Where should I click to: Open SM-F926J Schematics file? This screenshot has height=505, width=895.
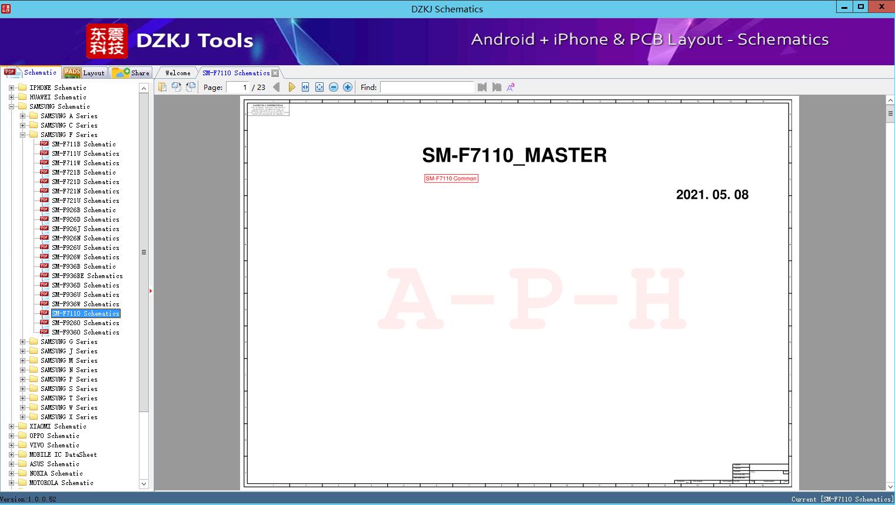(x=85, y=229)
